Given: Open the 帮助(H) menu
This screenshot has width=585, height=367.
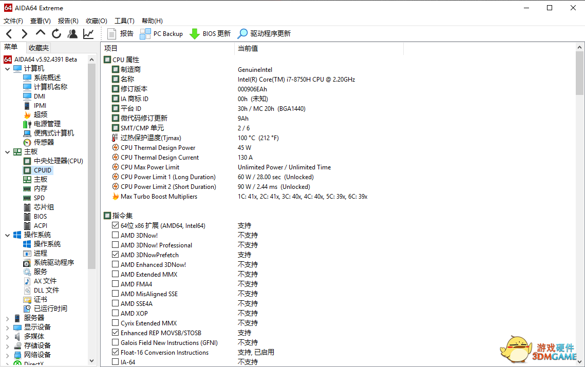Looking at the screenshot, I should pyautogui.click(x=152, y=21).
